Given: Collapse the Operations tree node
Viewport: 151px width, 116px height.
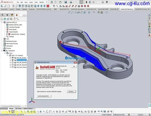Looking at the screenshot, I should 2,51.
